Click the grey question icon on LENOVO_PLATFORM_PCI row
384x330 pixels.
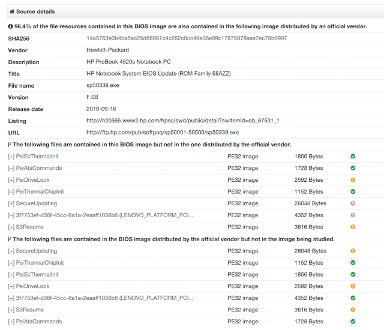click(x=353, y=215)
